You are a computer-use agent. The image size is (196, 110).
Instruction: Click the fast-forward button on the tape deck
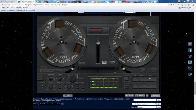tap(153, 86)
